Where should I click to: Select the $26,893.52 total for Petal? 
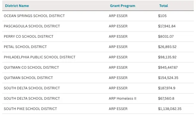pyautogui.click(x=167, y=47)
